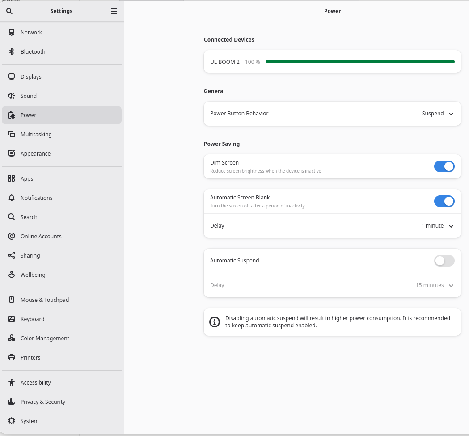Turn off Automatic Screen Blank toggle
Screen dimensions: 469x436
click(x=444, y=201)
